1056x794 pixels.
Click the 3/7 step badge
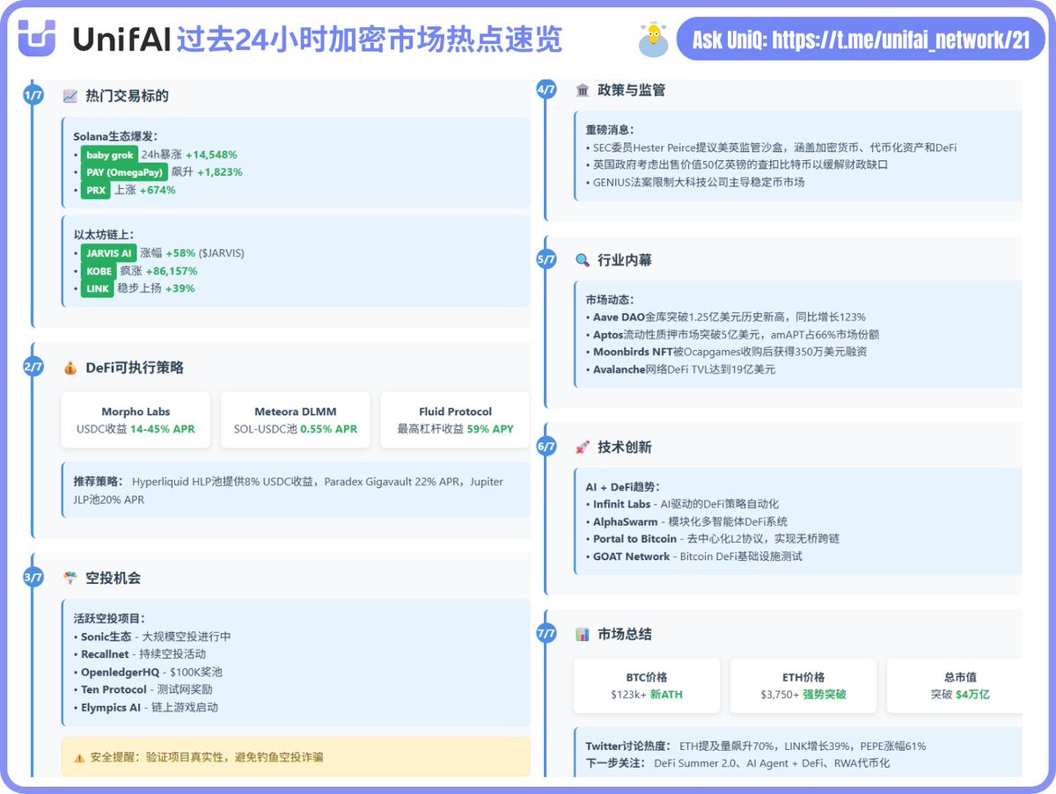point(33,578)
